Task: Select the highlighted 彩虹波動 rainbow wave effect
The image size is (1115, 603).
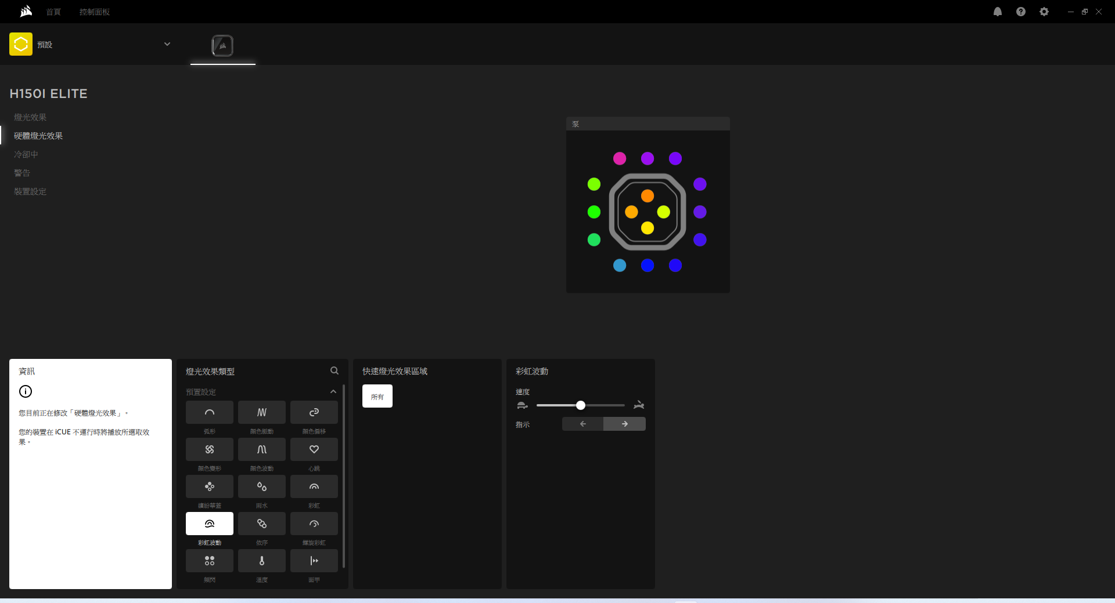Action: point(209,524)
